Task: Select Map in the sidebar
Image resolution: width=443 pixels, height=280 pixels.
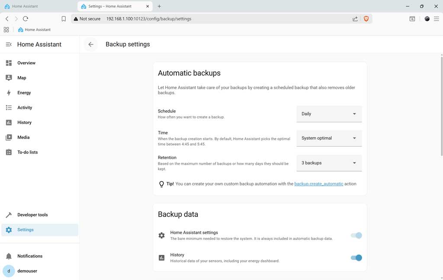Action: (40, 78)
